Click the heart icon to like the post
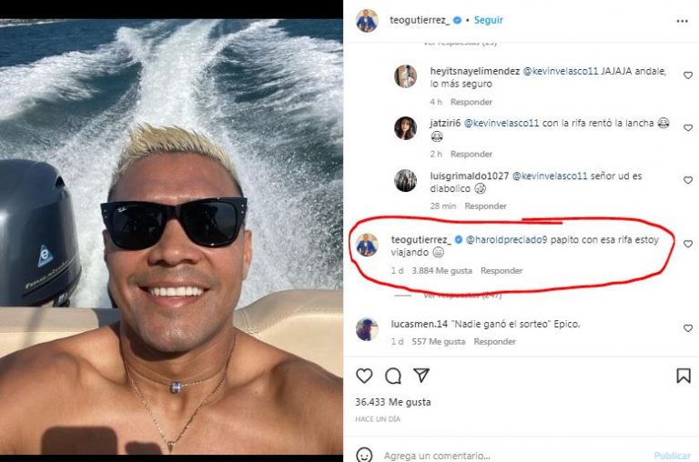 (364, 376)
